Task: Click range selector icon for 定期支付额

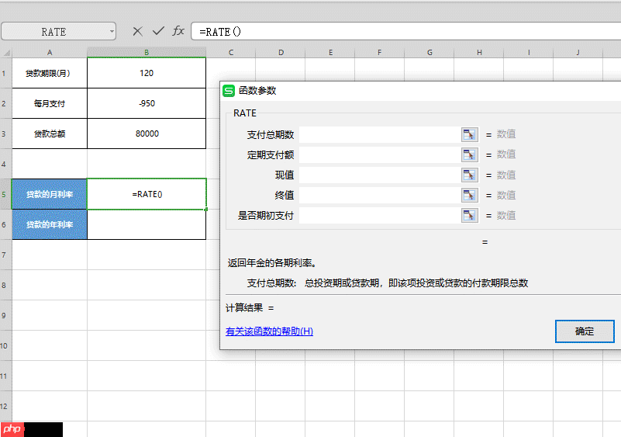Action: (x=469, y=154)
